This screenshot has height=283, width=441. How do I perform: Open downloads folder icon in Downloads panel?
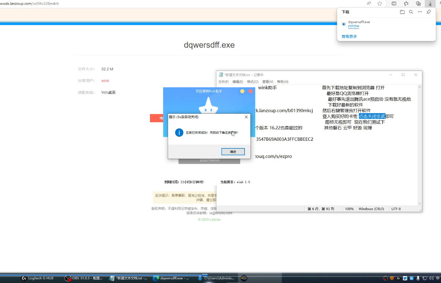click(x=402, y=12)
